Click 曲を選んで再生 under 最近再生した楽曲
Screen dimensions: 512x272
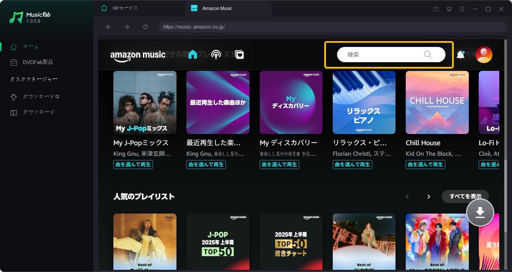click(206, 164)
